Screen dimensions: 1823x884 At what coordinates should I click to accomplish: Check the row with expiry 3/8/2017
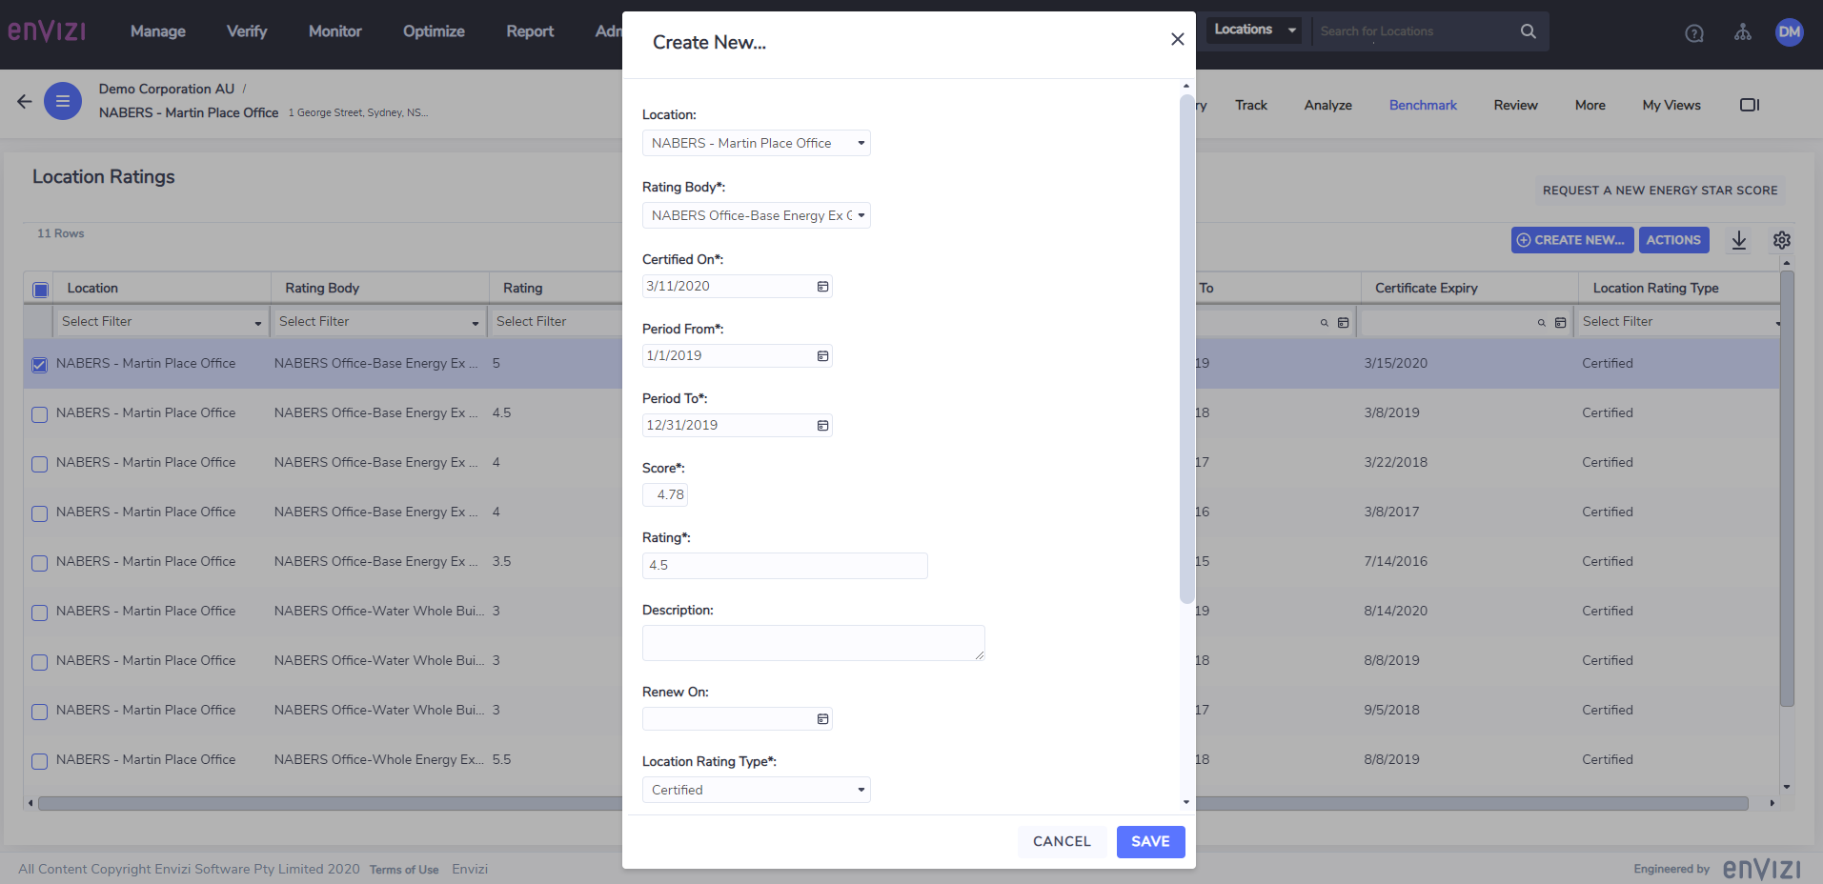point(39,513)
